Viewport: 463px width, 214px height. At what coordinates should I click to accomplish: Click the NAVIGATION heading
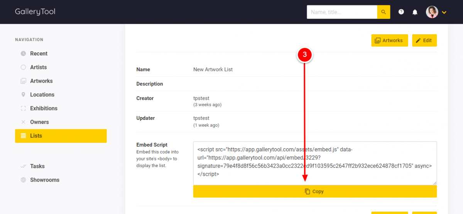[29, 40]
